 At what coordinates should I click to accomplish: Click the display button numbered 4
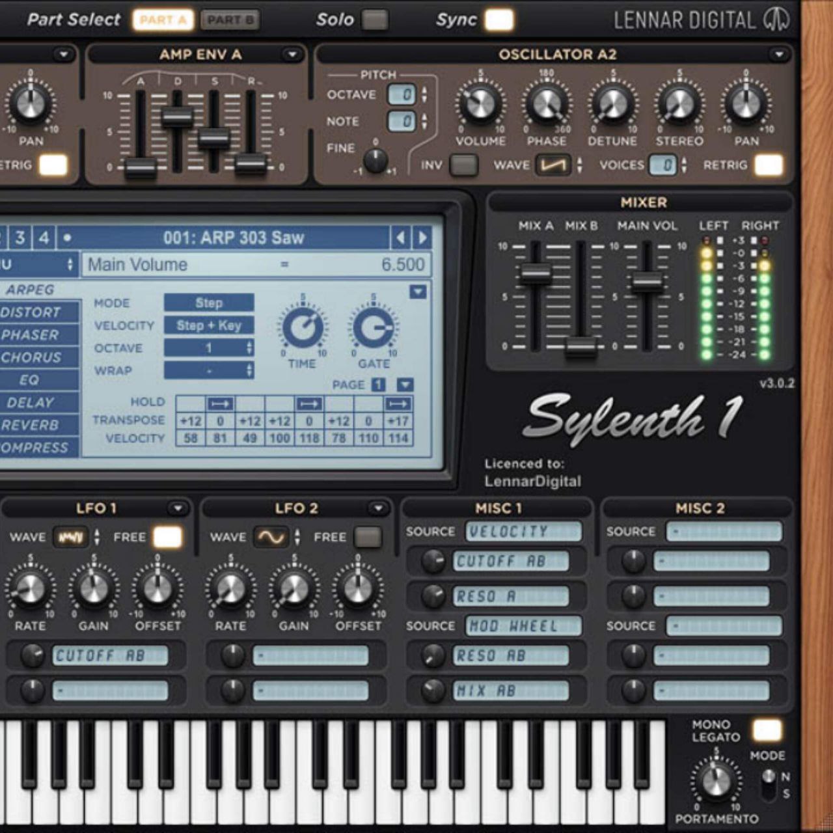pyautogui.click(x=44, y=238)
